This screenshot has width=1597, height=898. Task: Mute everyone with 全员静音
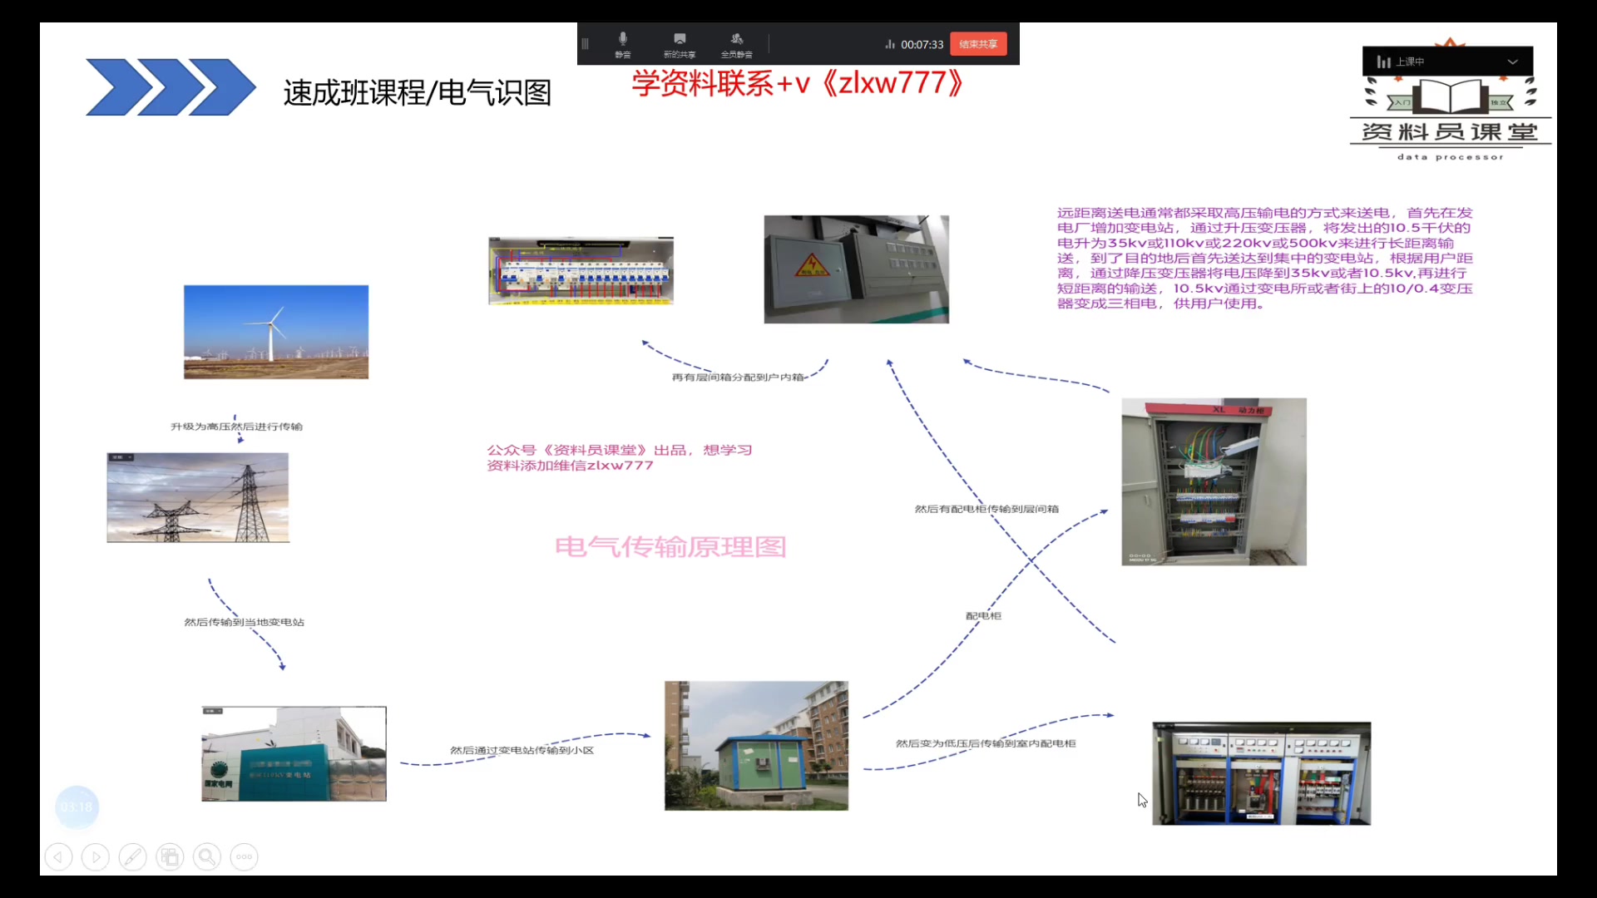point(736,44)
